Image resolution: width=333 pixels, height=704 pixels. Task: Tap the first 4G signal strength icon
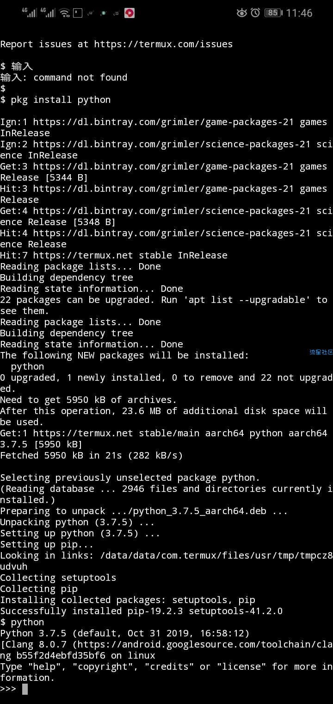pyautogui.click(x=30, y=13)
